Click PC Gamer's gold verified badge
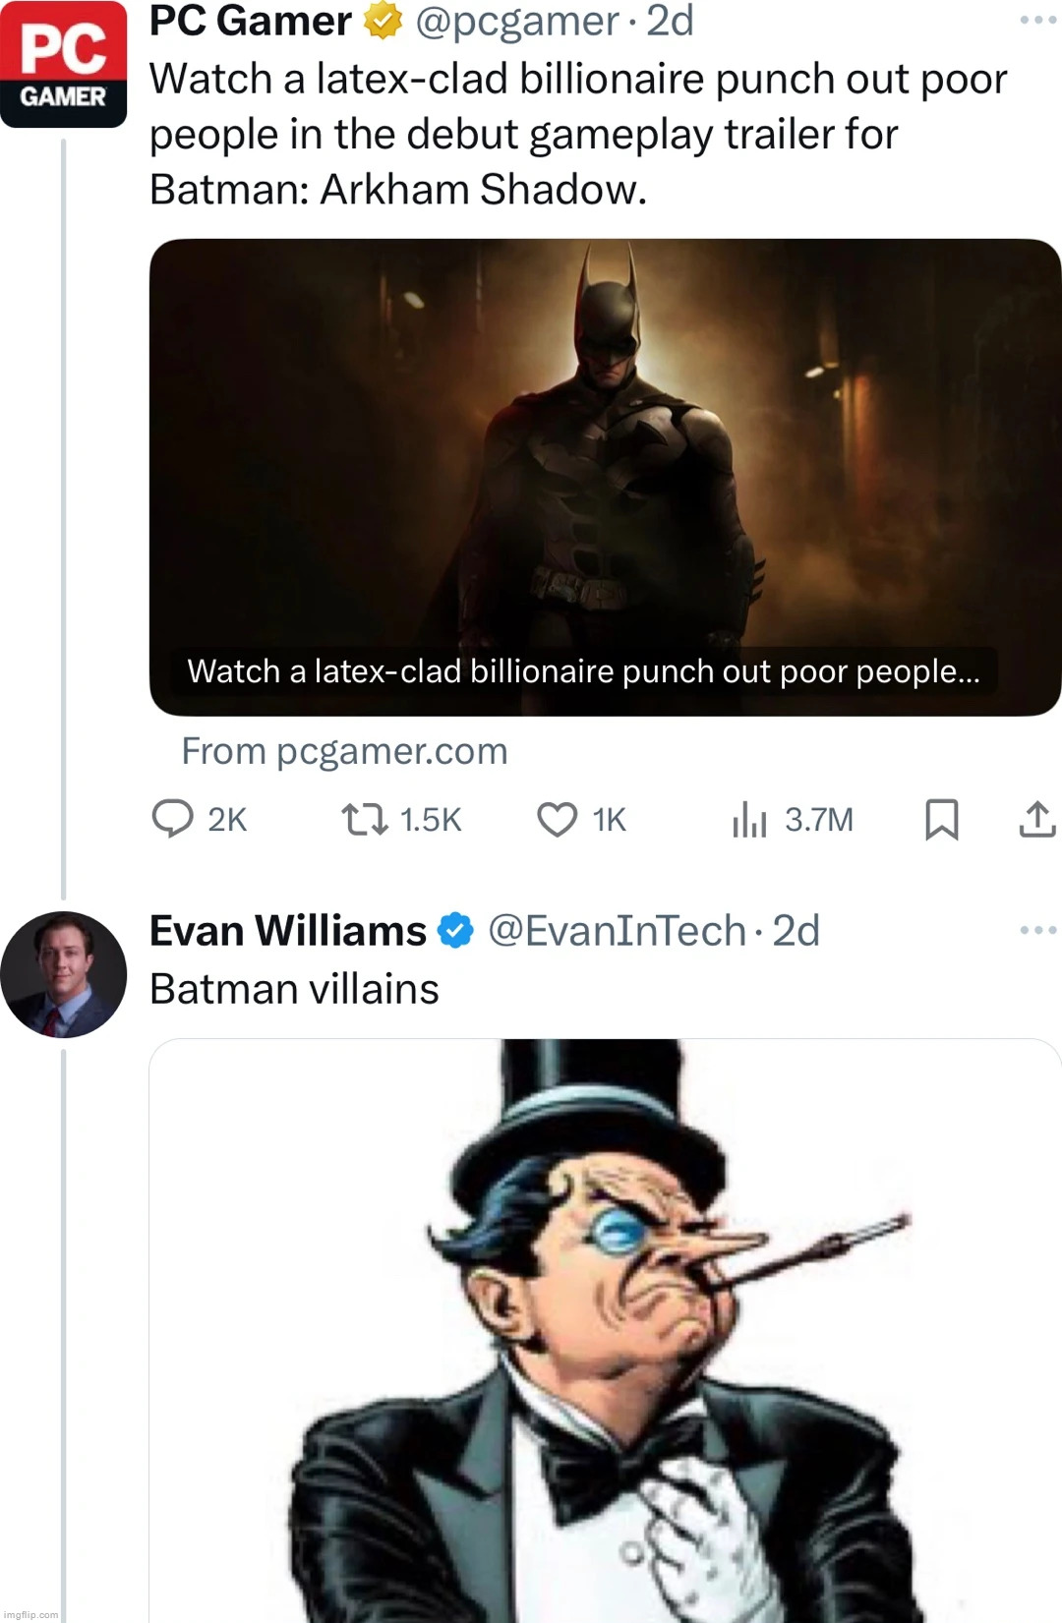The image size is (1062, 1623). [383, 21]
